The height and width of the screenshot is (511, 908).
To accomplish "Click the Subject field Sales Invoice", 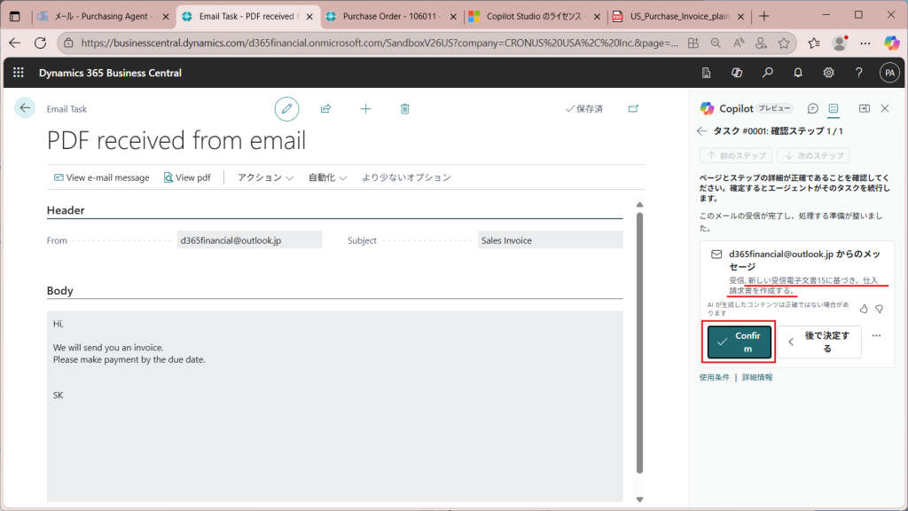I will tap(550, 240).
